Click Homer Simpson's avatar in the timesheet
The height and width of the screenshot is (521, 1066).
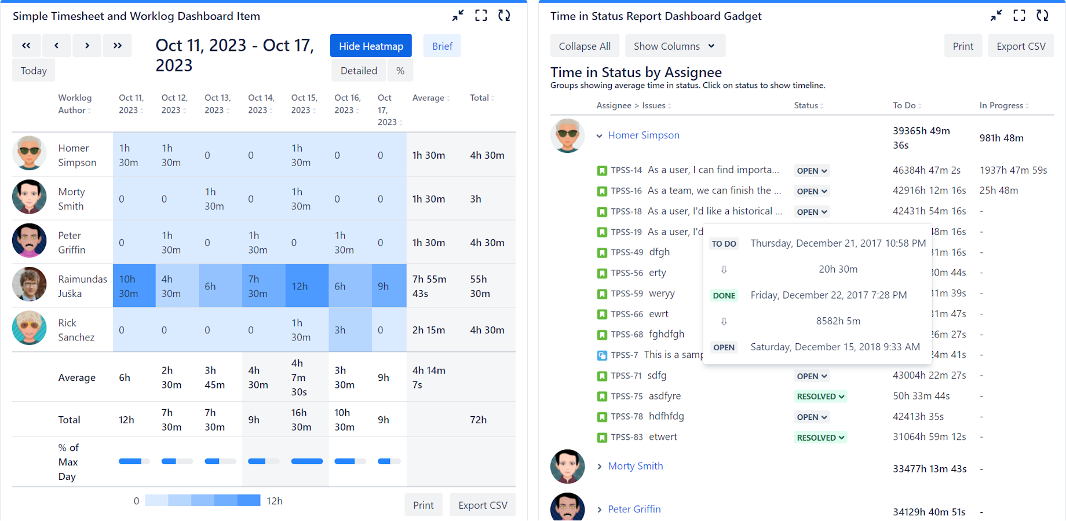29,153
